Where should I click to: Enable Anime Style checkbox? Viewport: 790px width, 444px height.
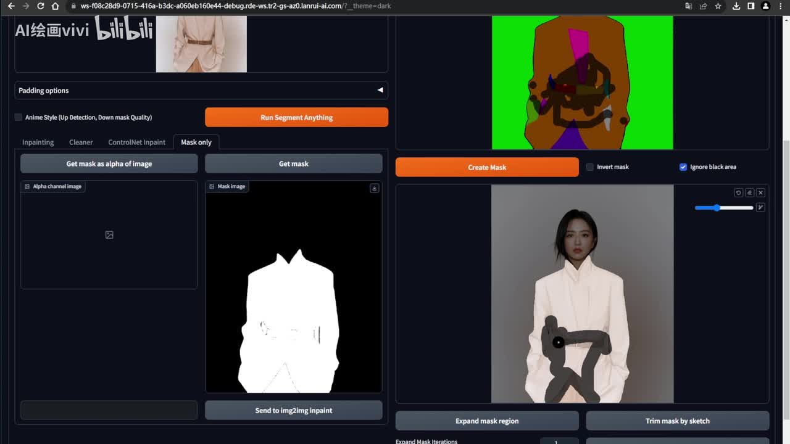click(x=19, y=117)
